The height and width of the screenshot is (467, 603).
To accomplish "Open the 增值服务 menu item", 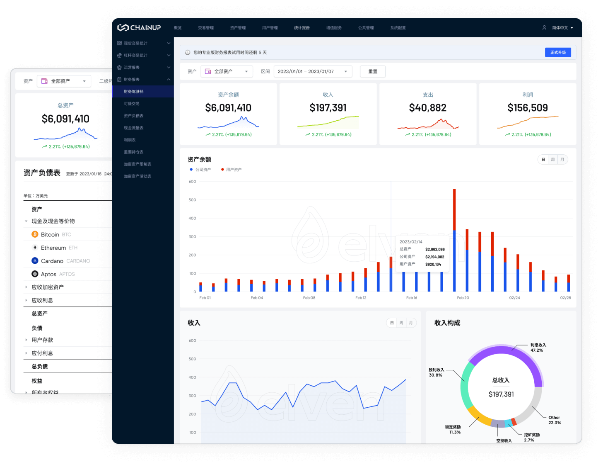I will tap(334, 28).
